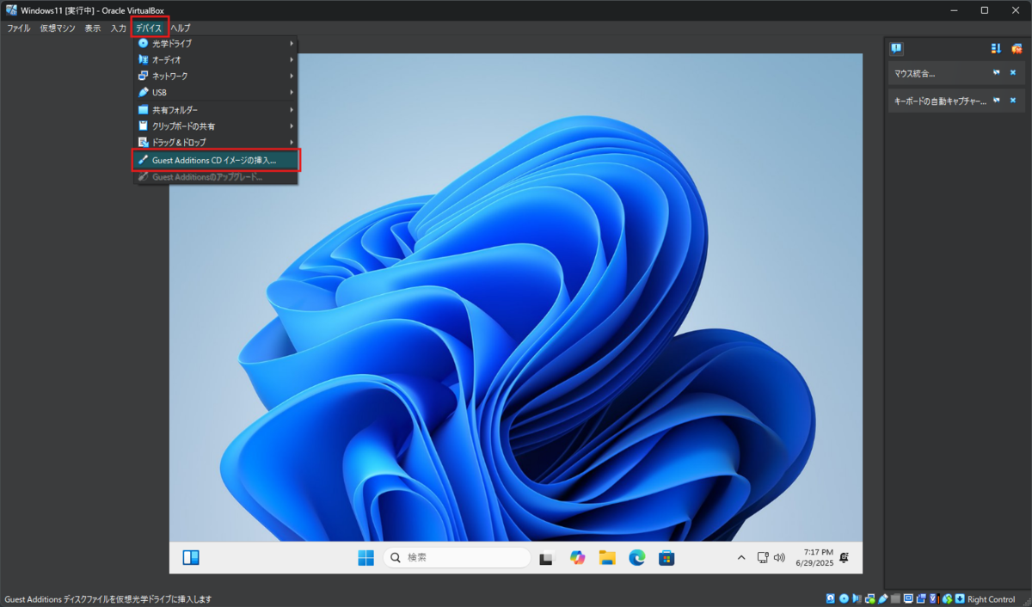This screenshot has height=607, width=1032.
Task: Click the sort notifications icon
Action: pos(997,48)
